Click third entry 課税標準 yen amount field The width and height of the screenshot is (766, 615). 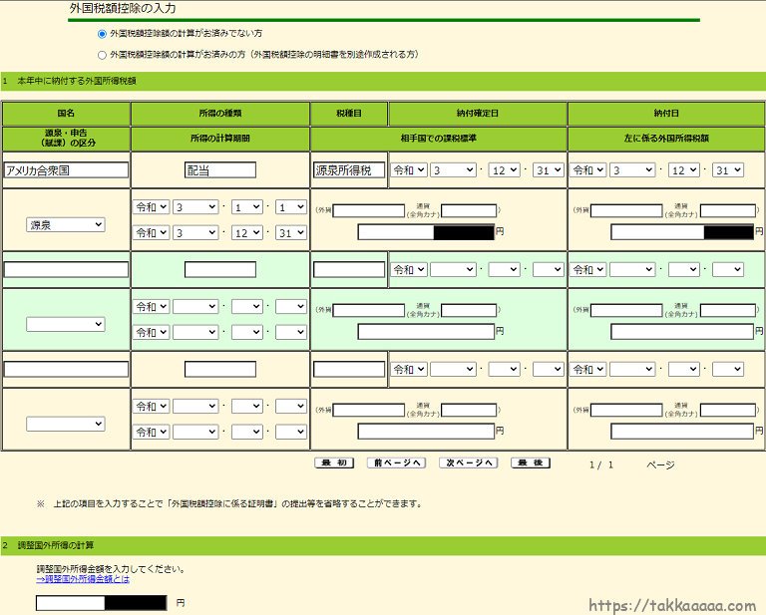tap(426, 431)
